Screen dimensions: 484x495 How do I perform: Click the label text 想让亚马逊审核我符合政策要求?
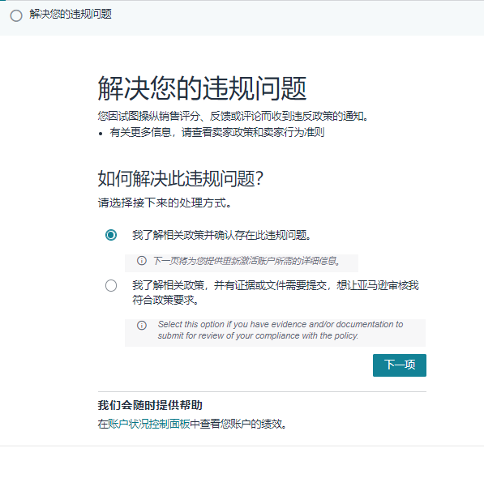275,292
